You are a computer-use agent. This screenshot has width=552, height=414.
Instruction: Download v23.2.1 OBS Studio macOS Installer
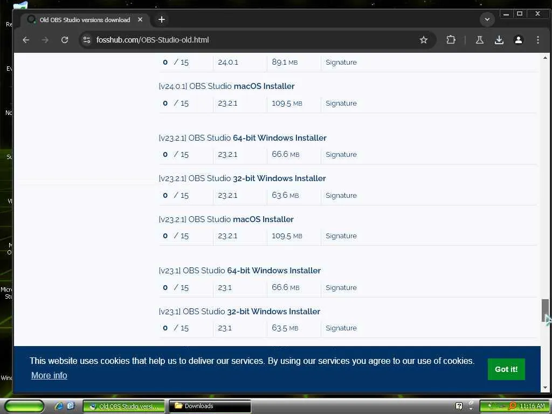coord(226,219)
